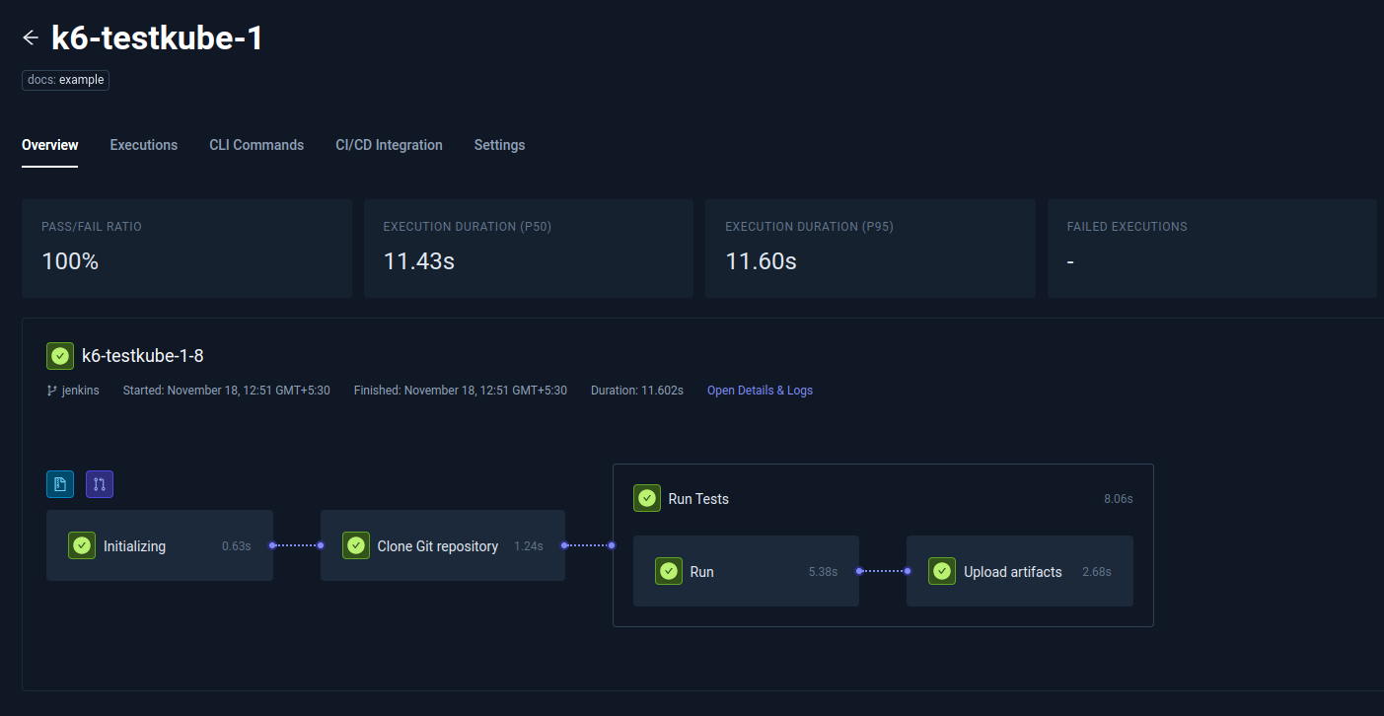
Task: Click the back arrow beside k6-testkube-1
Action: (x=31, y=37)
